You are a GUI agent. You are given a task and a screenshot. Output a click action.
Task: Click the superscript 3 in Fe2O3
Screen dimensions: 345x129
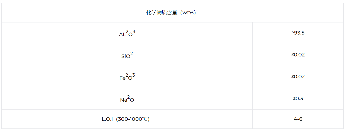click(x=134, y=75)
